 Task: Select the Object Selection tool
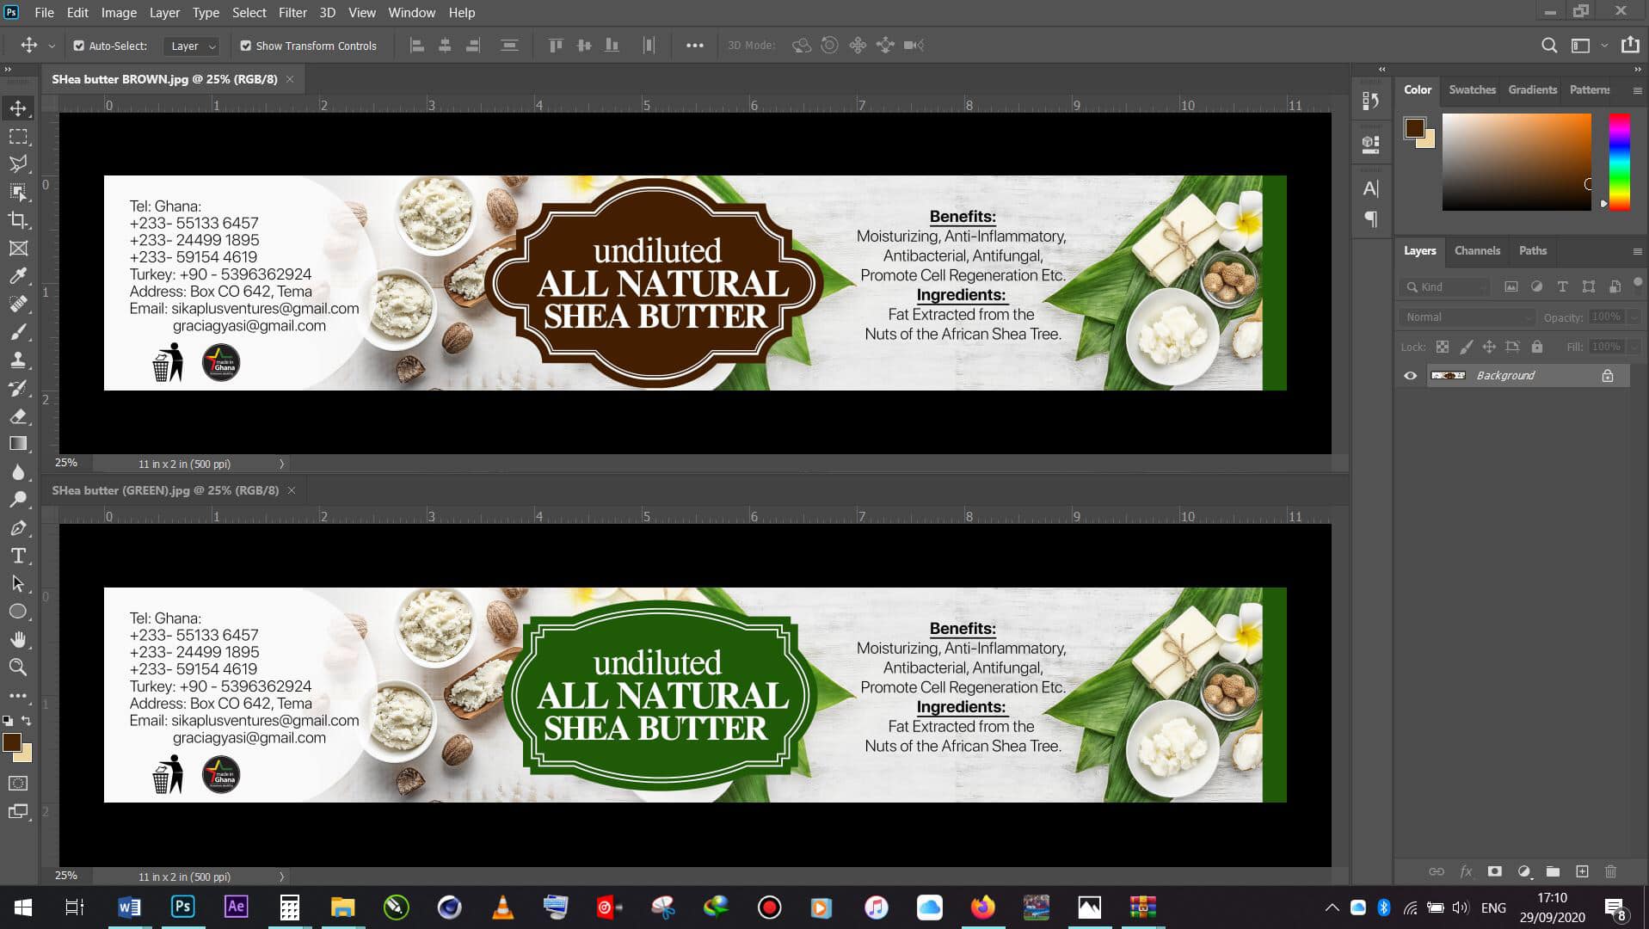click(18, 193)
